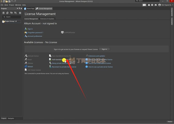Click the Sign in button in the license banner
The image size is (174, 124).
104,49
